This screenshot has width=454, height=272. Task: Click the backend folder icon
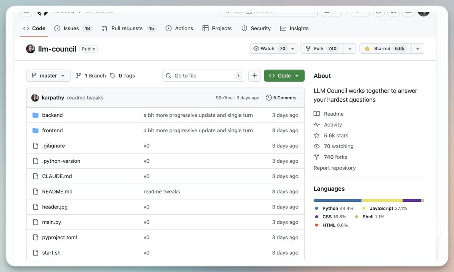pos(36,115)
